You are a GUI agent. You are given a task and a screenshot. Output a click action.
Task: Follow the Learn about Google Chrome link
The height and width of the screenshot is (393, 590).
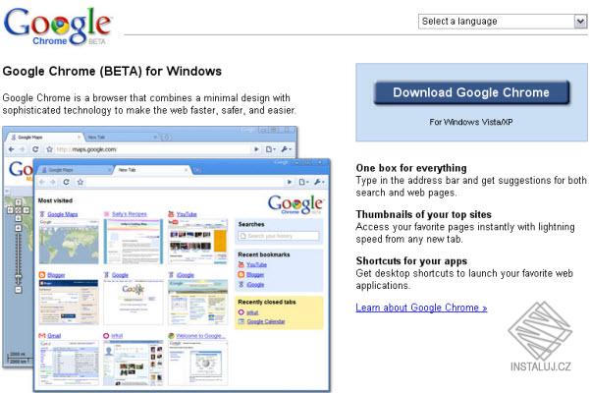coord(421,308)
